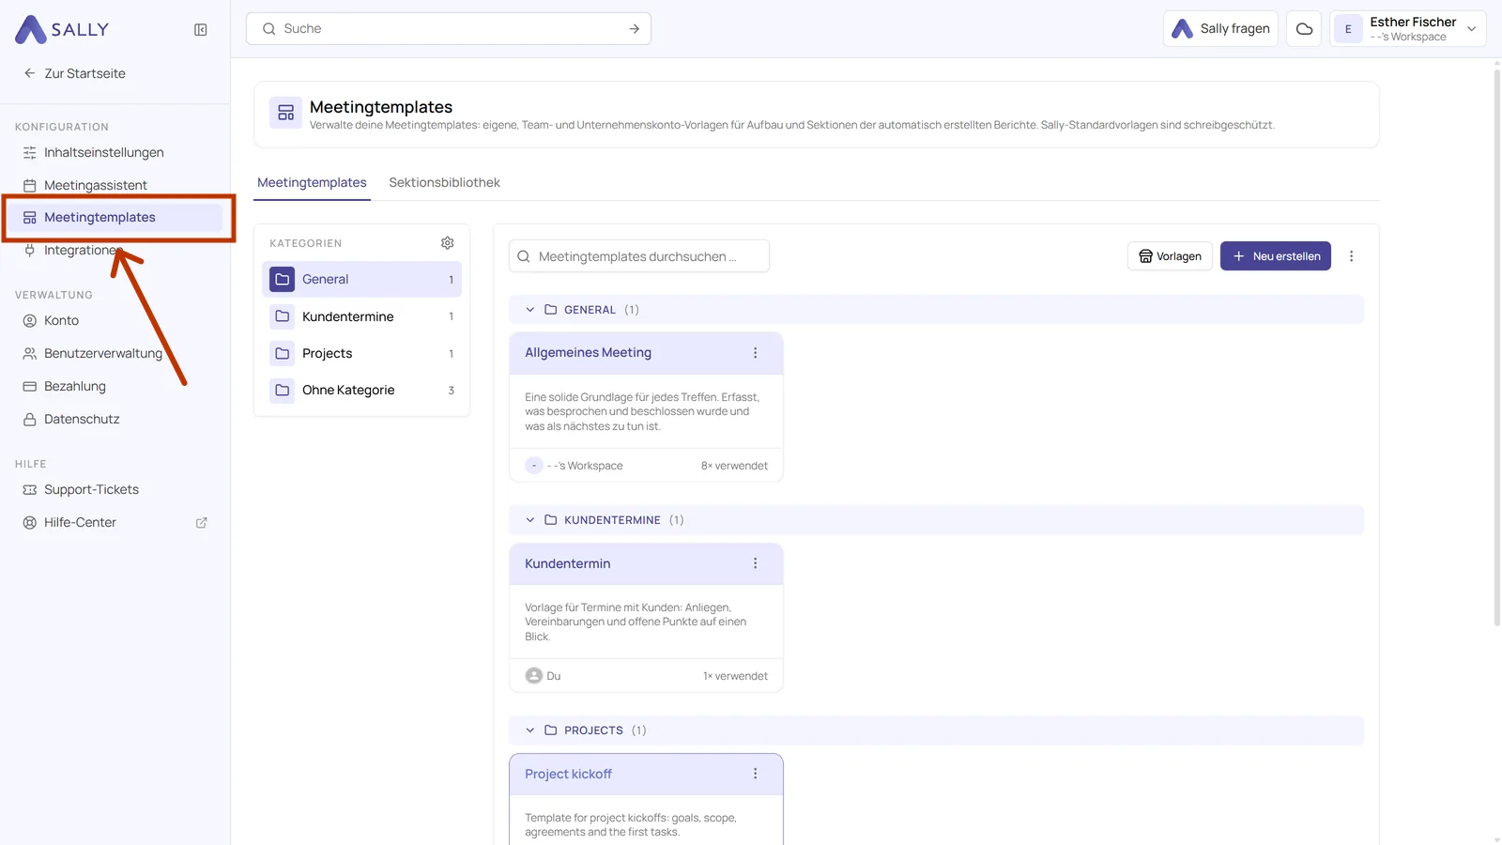Image resolution: width=1502 pixels, height=845 pixels.
Task: Collapse the PROJECTS group chevron
Action: 530,730
